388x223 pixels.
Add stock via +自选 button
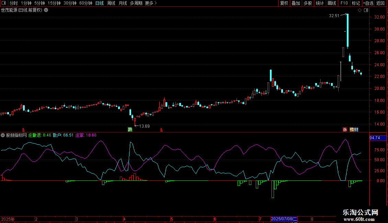point(368,3)
